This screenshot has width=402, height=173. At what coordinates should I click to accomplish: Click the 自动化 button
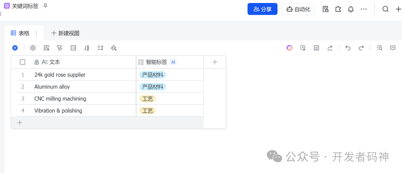[x=298, y=9]
